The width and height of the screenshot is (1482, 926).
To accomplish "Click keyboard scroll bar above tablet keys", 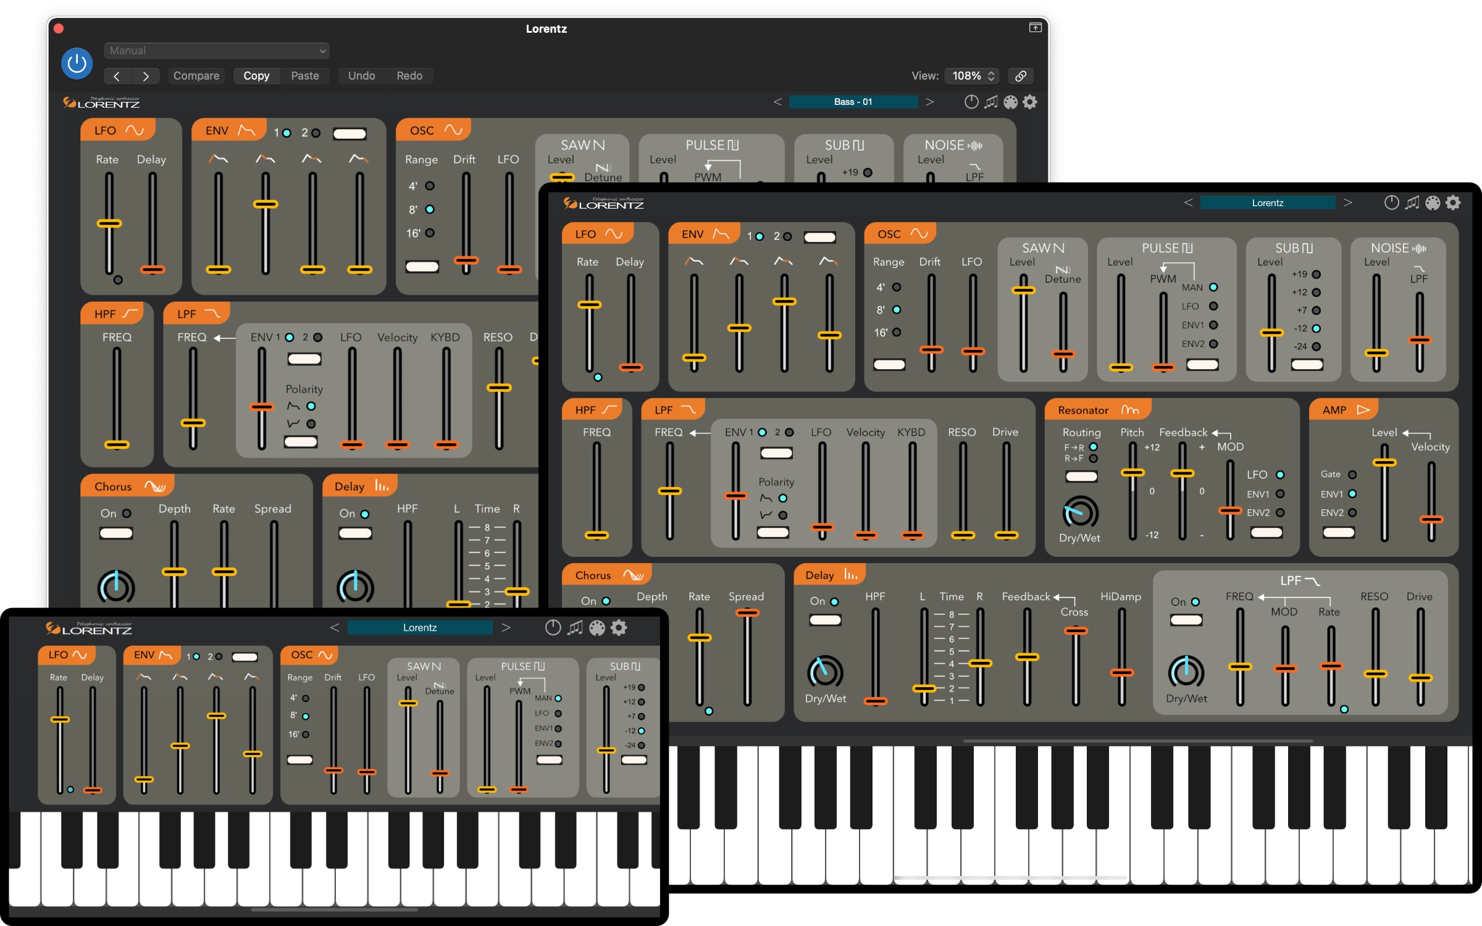I will coord(1137,741).
